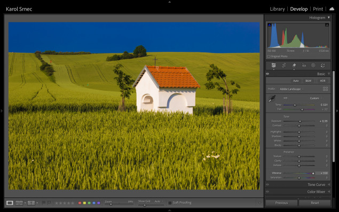Switch to the Library module

[x=277, y=9]
